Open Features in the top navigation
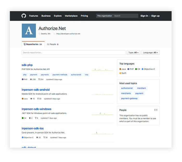The height and width of the screenshot is (162, 182). (x=34, y=16)
